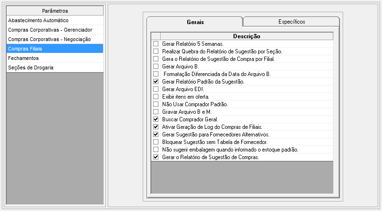
Task: Disable the Buscar Comprador Geral checkbox
Action: coord(156,119)
